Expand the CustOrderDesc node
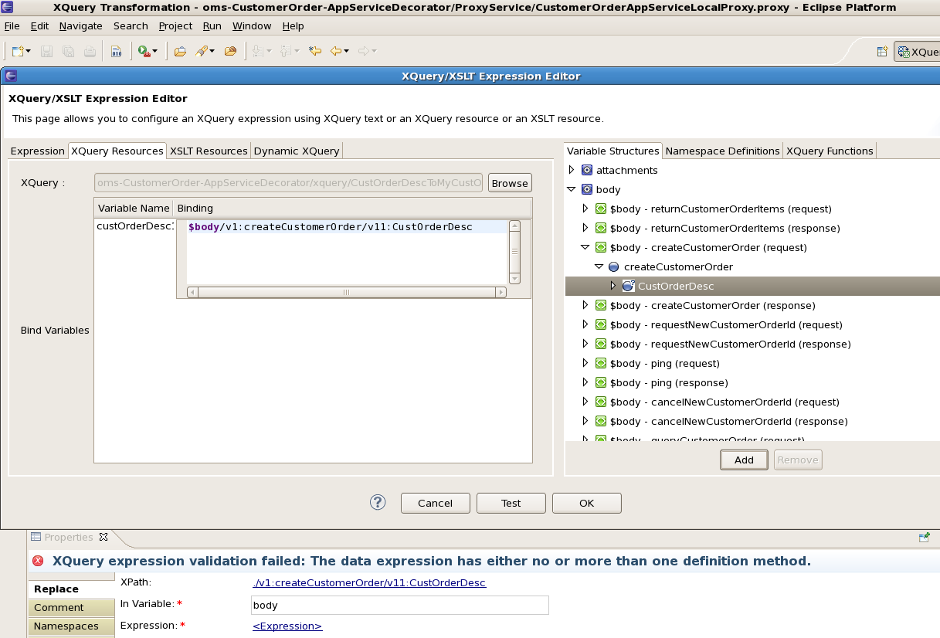The width and height of the screenshot is (940, 638). point(613,286)
